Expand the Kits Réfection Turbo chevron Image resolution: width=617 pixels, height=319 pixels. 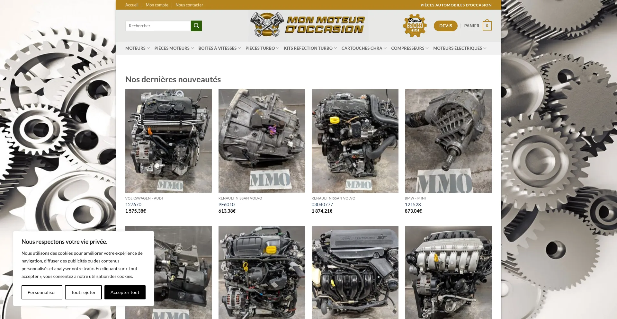(x=335, y=48)
